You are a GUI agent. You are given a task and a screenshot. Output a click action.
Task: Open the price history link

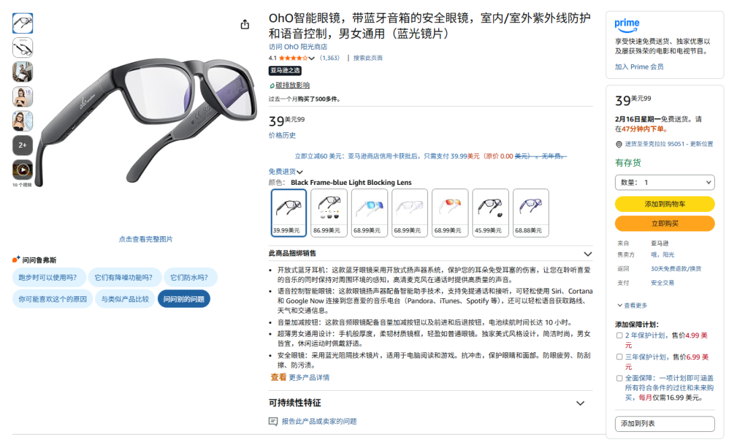281,135
